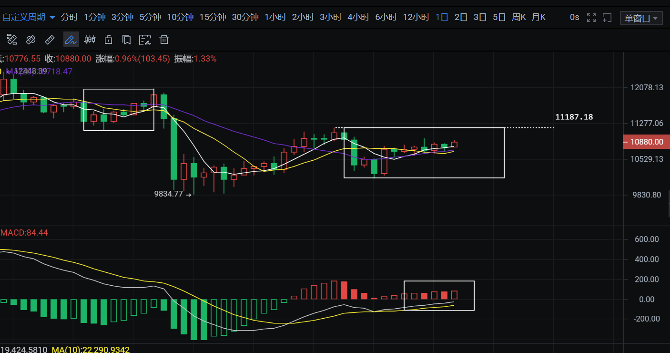Click the latest red candlestick on chart
Image resolution: width=670 pixels, height=353 pixels.
[454, 144]
